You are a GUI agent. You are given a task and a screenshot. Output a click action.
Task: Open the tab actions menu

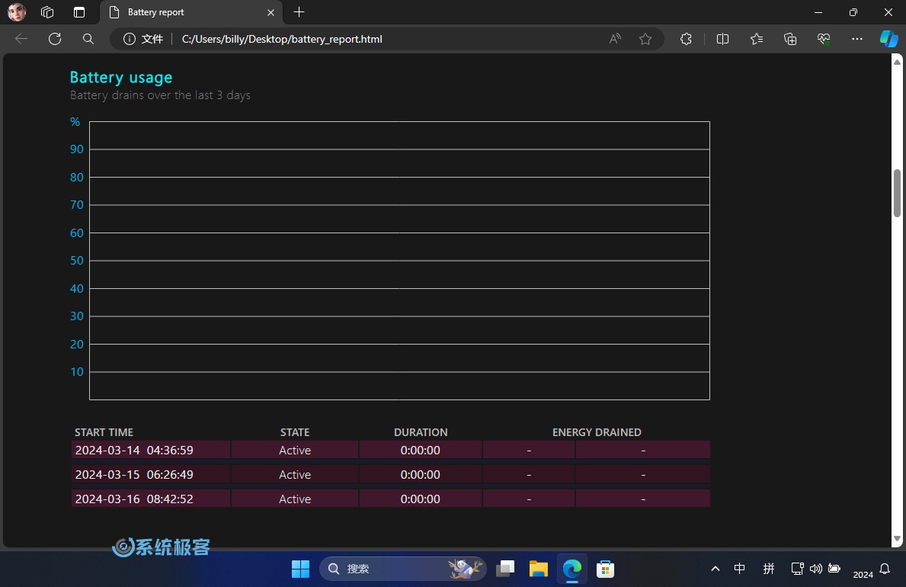(x=79, y=12)
